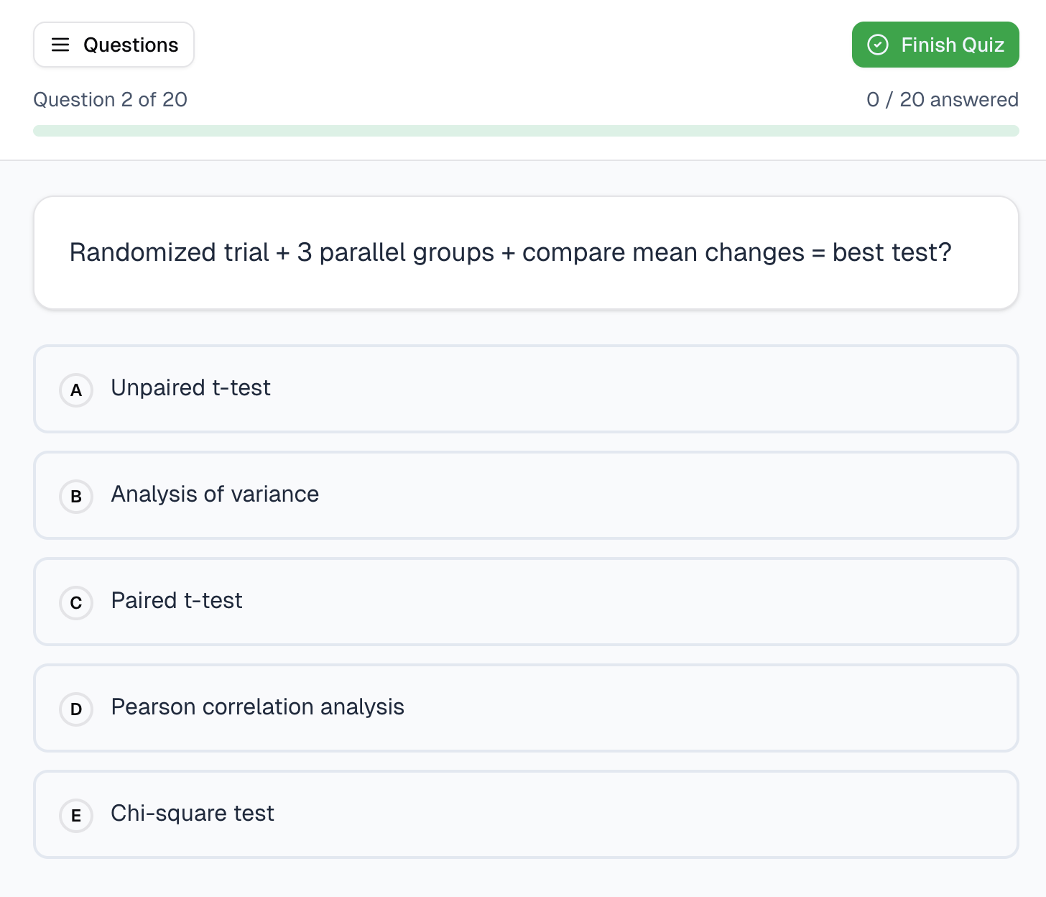Select the 'Analysis of variance' answer row
Image resolution: width=1046 pixels, height=897 pixels.
pyautogui.click(x=526, y=495)
